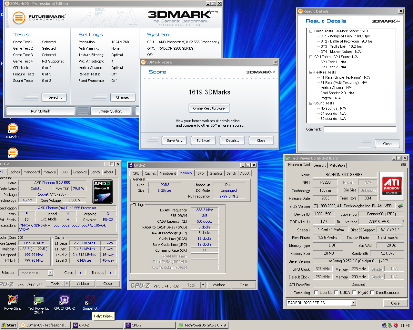
Task: Open Tools dropdown arrow in left CPU-Z
Action: [x=67, y=284]
